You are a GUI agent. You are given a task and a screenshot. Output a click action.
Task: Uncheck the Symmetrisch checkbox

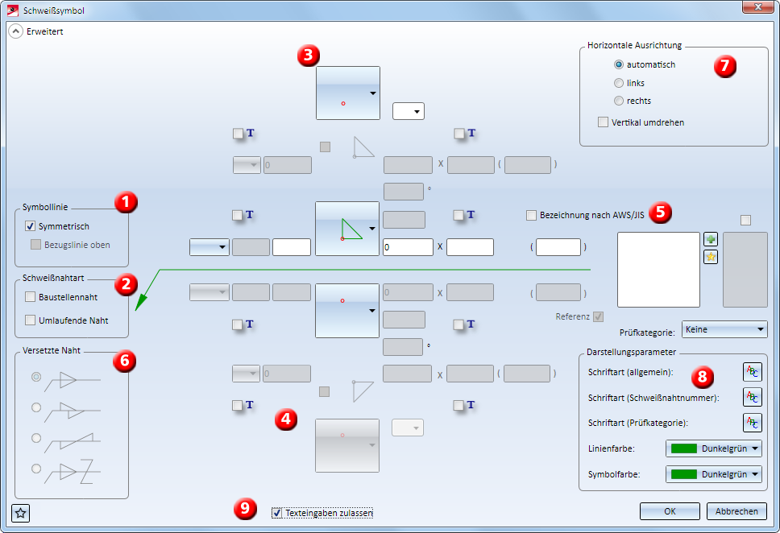pos(31,226)
